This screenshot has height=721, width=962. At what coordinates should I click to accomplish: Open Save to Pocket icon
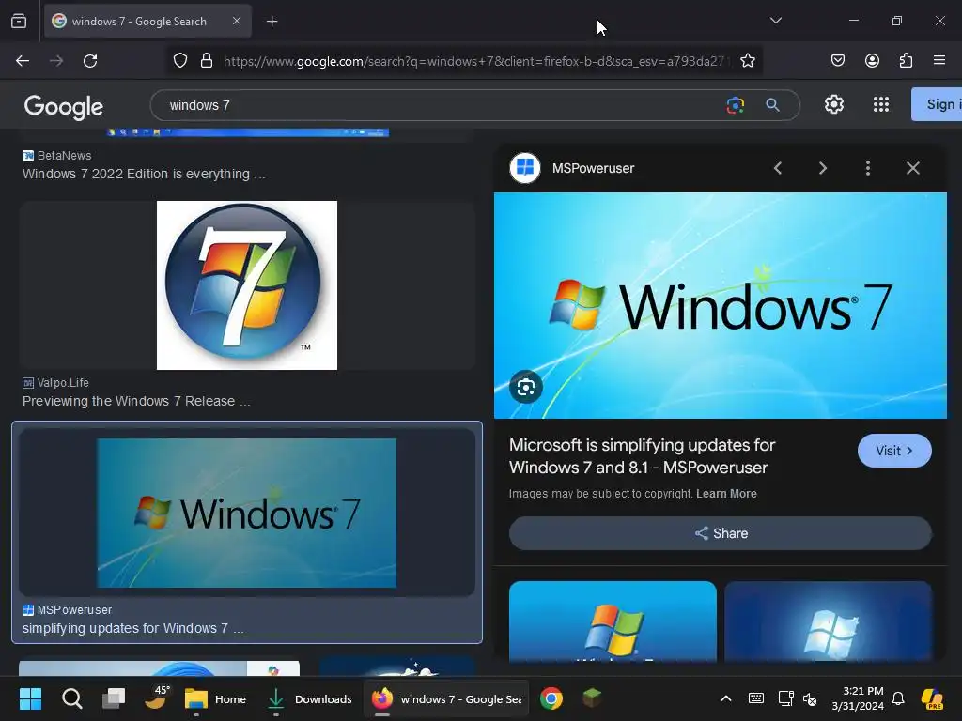(837, 60)
